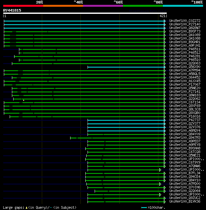Viewport: 206px width, 210px height.
Task: Select the UniRef100_Q2V376 label
Action: [185, 127]
